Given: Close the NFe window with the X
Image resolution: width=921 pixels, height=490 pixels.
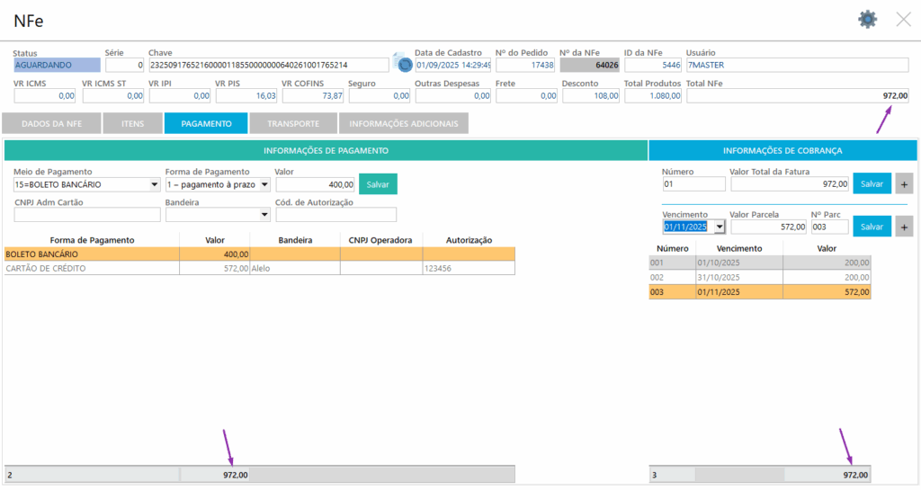Looking at the screenshot, I should 903,19.
